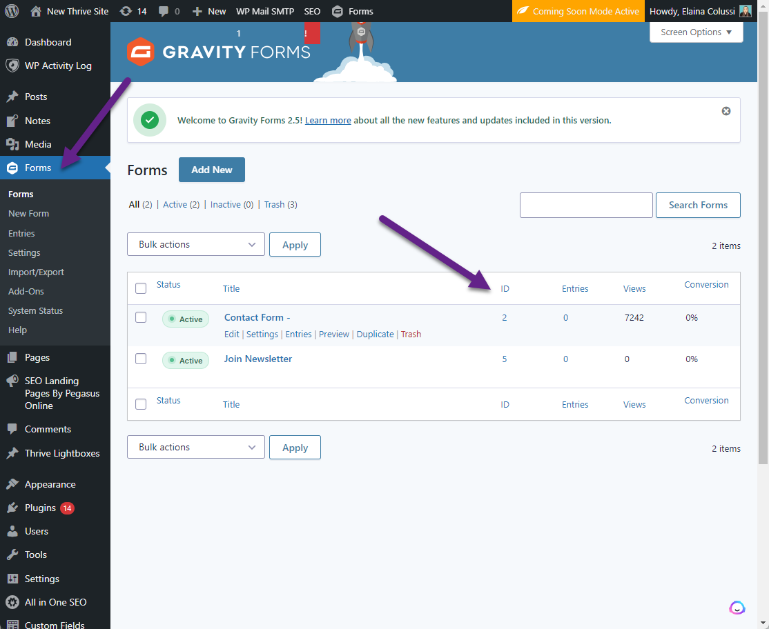Click the Plugins plug icon
Image resolution: width=769 pixels, height=629 pixels.
[12, 508]
